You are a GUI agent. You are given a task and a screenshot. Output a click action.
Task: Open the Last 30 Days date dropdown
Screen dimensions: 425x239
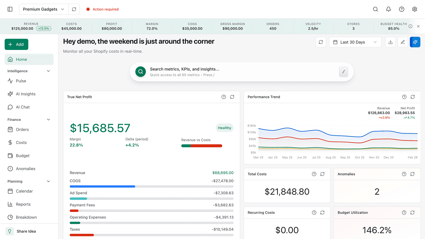click(x=355, y=42)
